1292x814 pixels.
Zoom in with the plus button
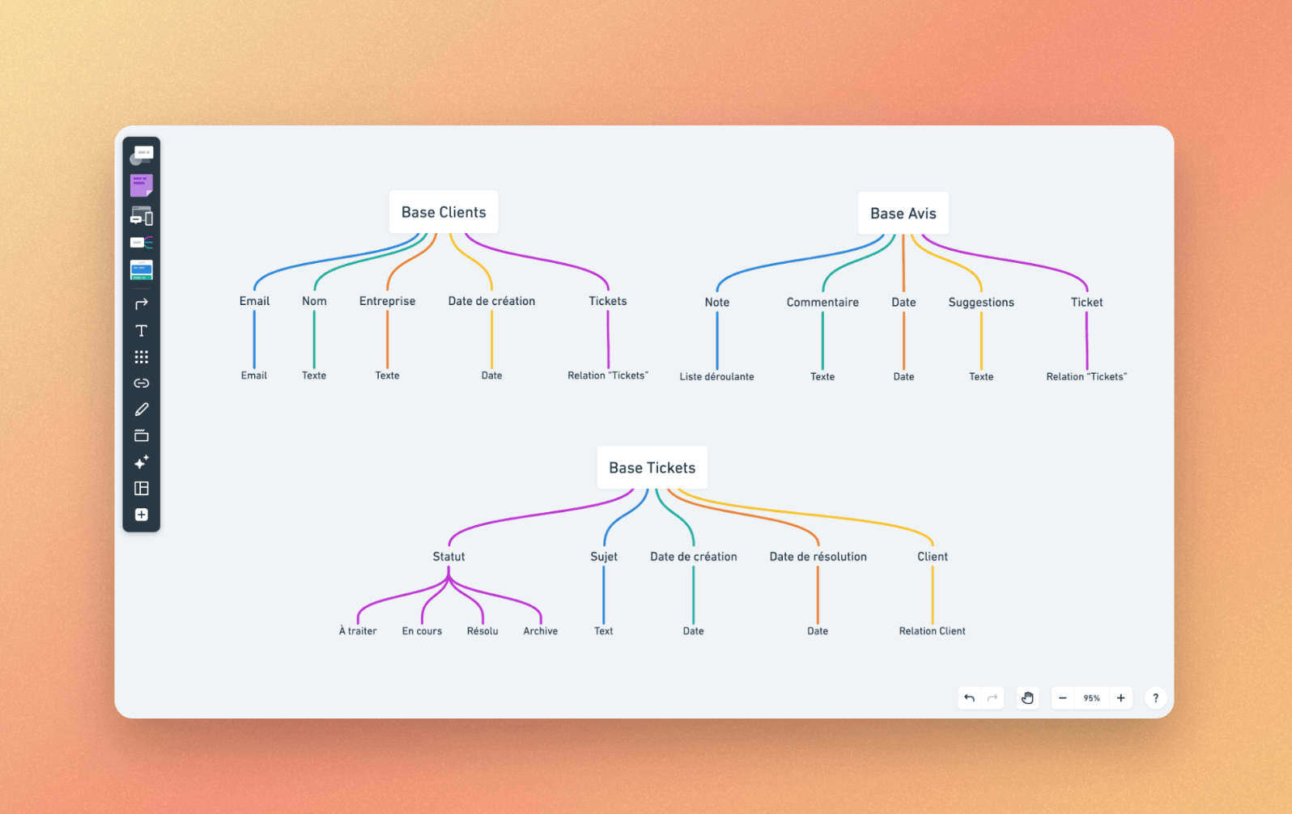coord(1120,697)
